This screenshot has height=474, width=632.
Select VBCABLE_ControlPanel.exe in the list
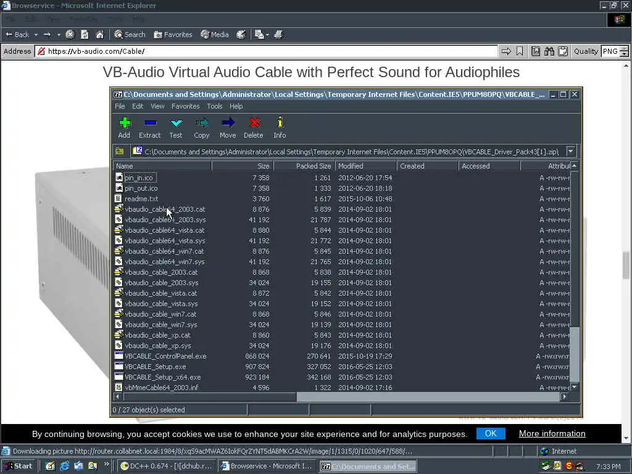coord(165,356)
